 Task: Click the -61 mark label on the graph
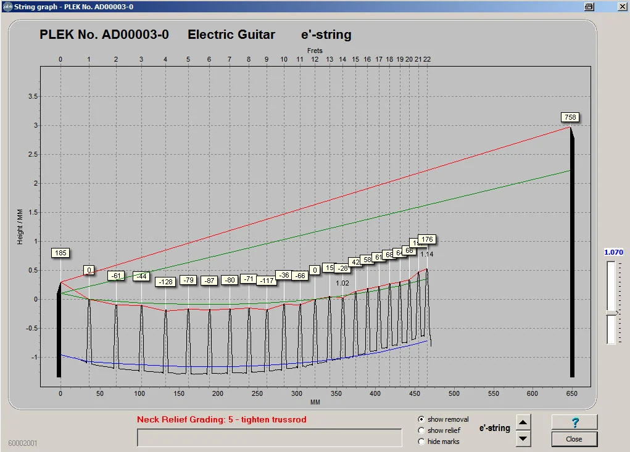tap(116, 276)
